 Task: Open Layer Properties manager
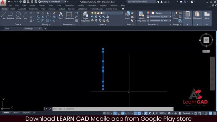point(85,17)
